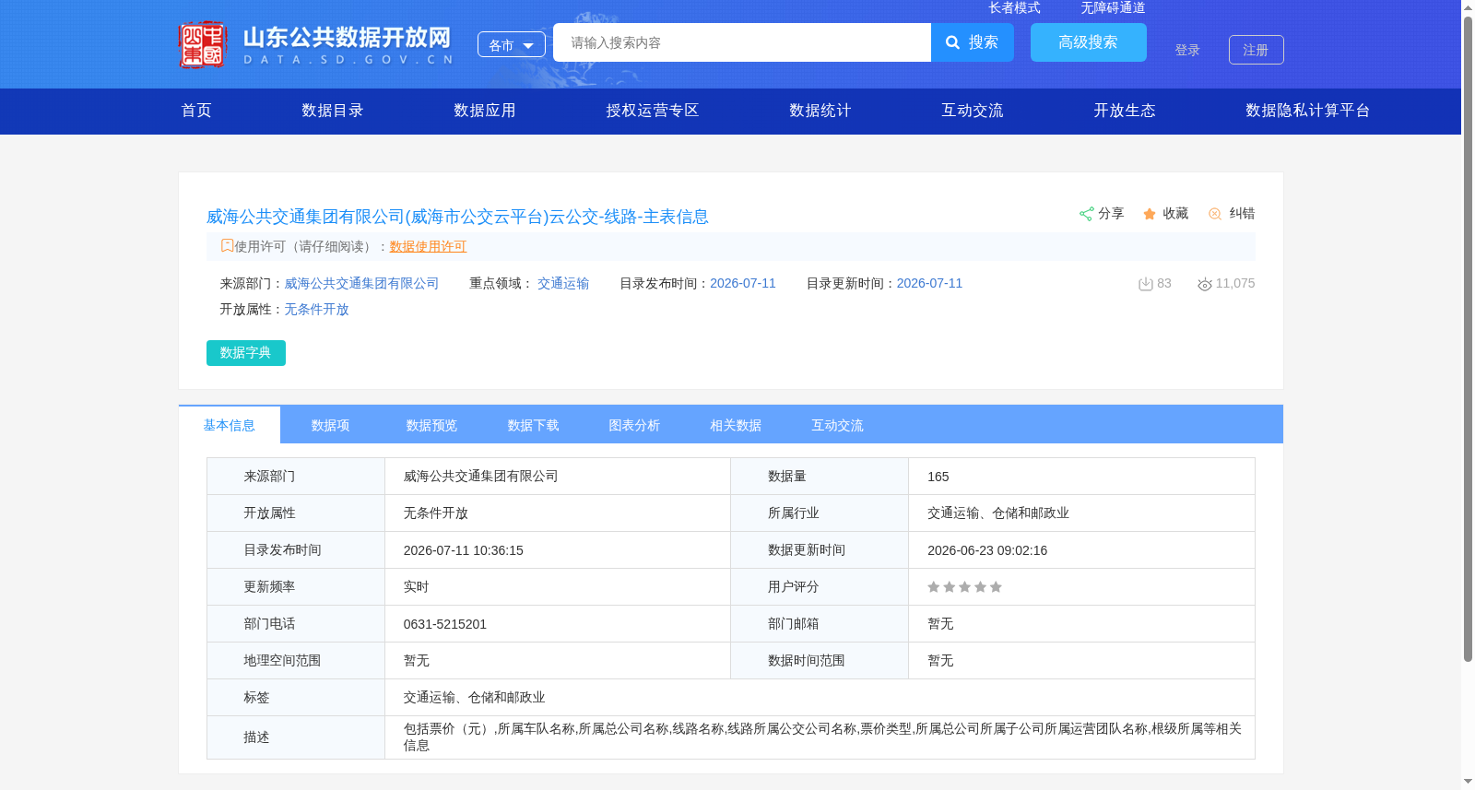
Task: Switch to the 互动交流 tab below
Action: [838, 425]
